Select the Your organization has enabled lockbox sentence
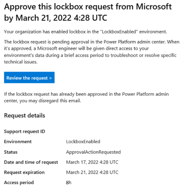The width and height of the screenshot is (183, 190). (x=85, y=32)
